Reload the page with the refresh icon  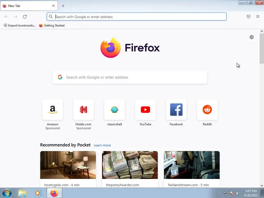coord(25,17)
